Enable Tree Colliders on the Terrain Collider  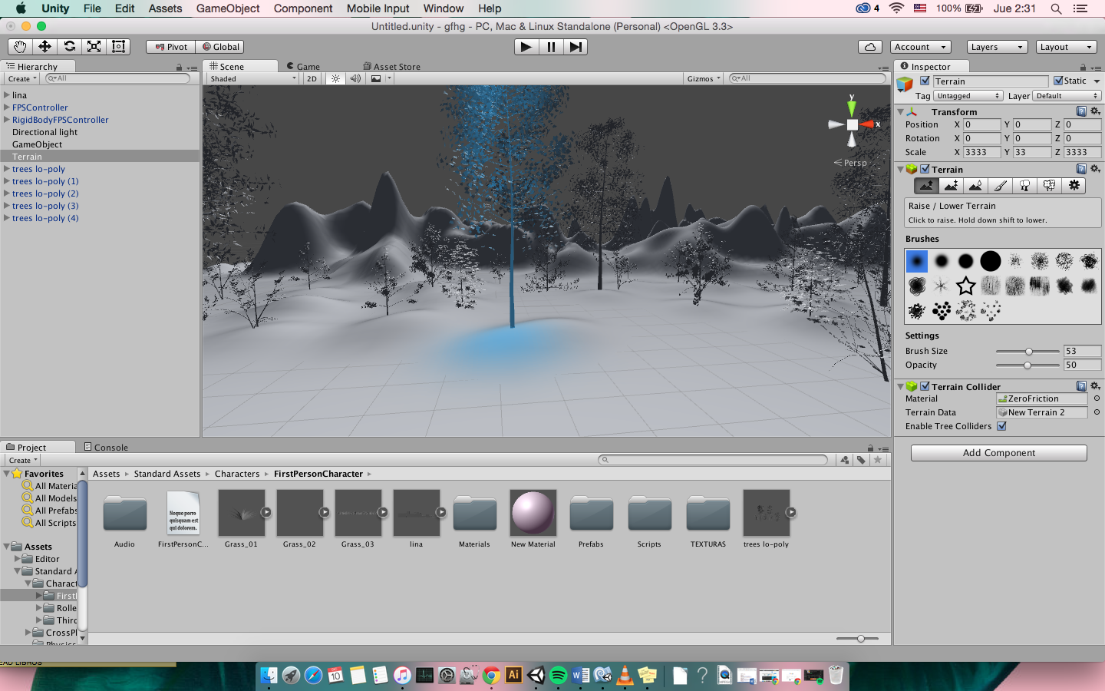tap(1000, 426)
